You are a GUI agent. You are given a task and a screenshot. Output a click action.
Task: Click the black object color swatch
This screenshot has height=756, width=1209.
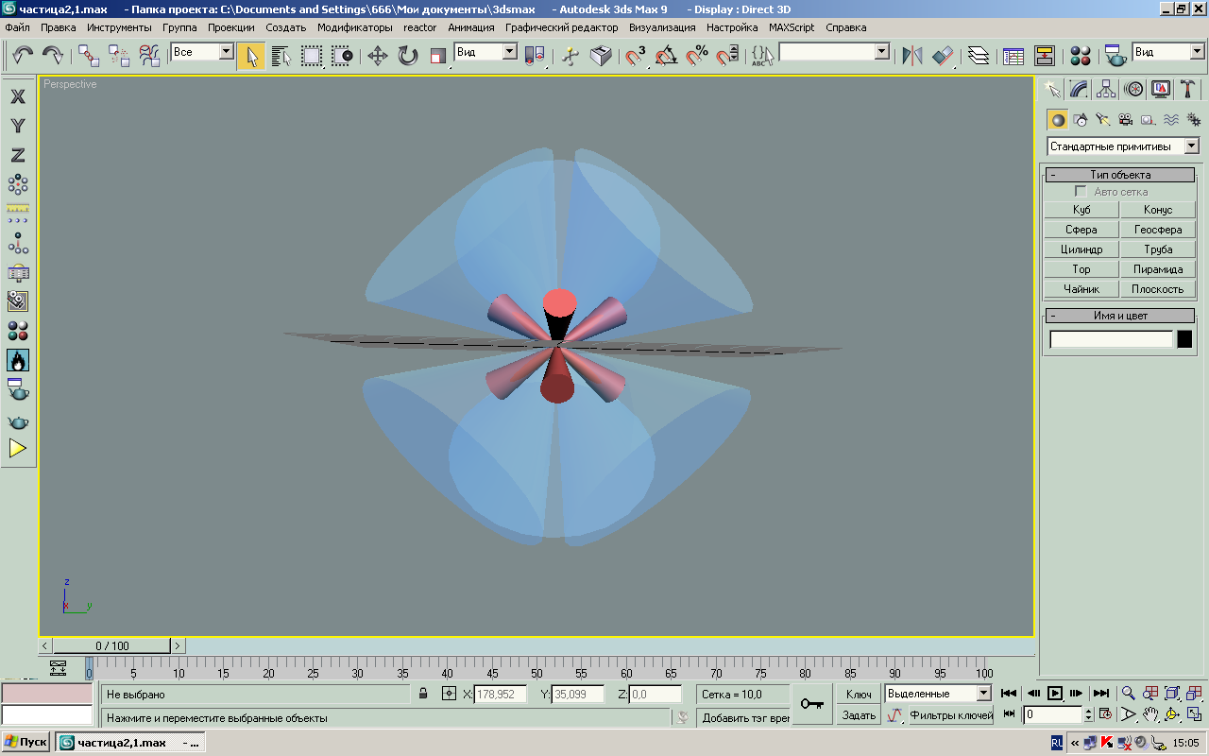click(x=1184, y=339)
